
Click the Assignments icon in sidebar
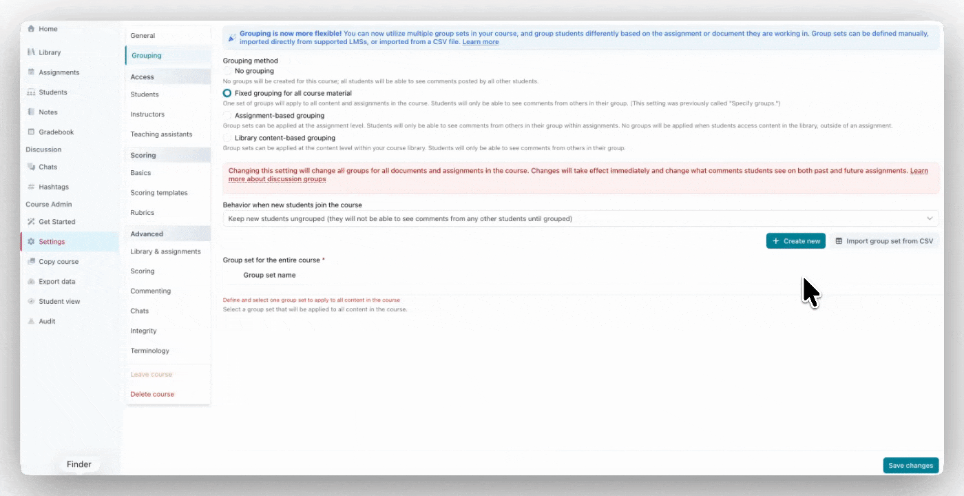click(31, 72)
